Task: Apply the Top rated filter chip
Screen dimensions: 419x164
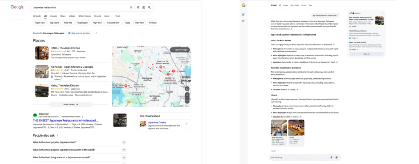Action: (x=54, y=23)
